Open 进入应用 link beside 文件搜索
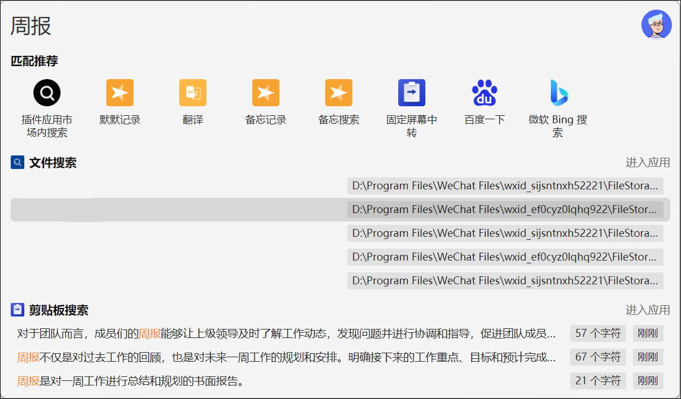Viewport: 681px width, 399px height. click(x=646, y=162)
